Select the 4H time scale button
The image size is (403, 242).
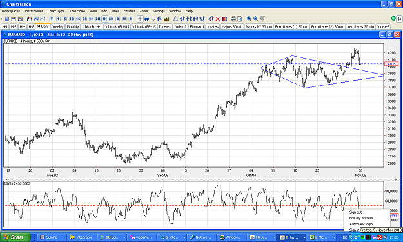coord(104,19)
